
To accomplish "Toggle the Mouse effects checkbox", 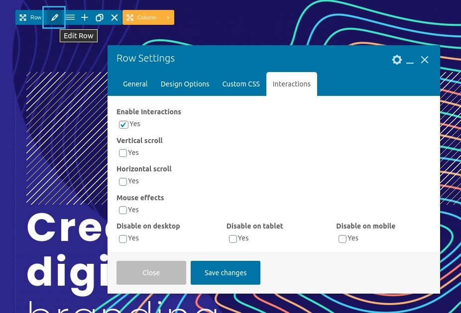I will [x=123, y=210].
